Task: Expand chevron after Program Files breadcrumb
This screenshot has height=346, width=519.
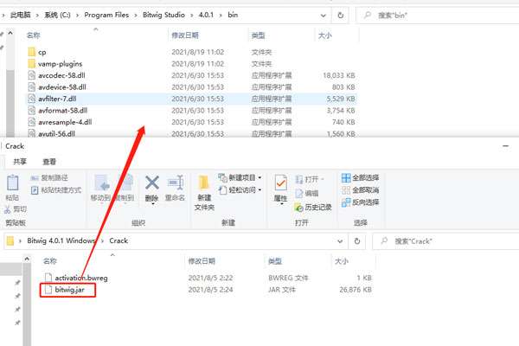Action: point(136,16)
